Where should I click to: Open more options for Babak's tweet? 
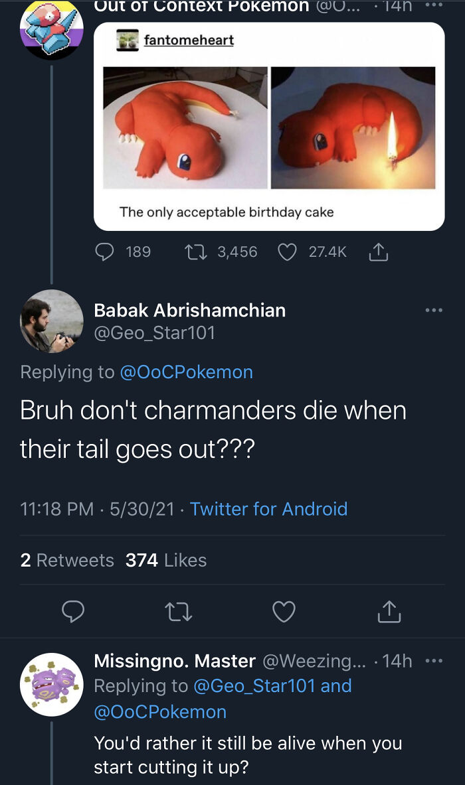(433, 310)
